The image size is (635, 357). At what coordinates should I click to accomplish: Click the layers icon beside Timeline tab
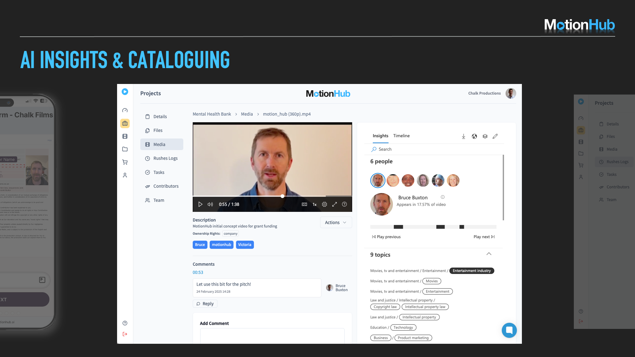pos(485,136)
